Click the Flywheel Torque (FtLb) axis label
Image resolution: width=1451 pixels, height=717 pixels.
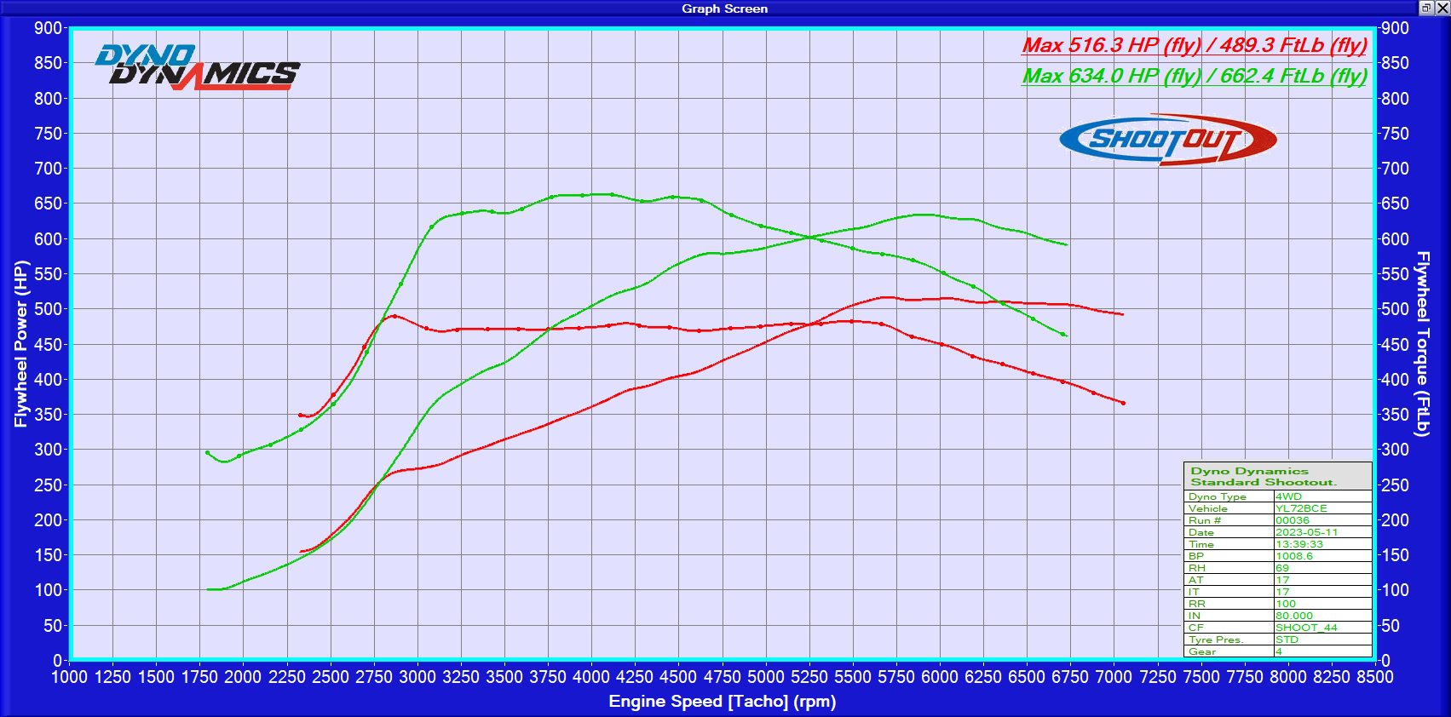click(1422, 344)
